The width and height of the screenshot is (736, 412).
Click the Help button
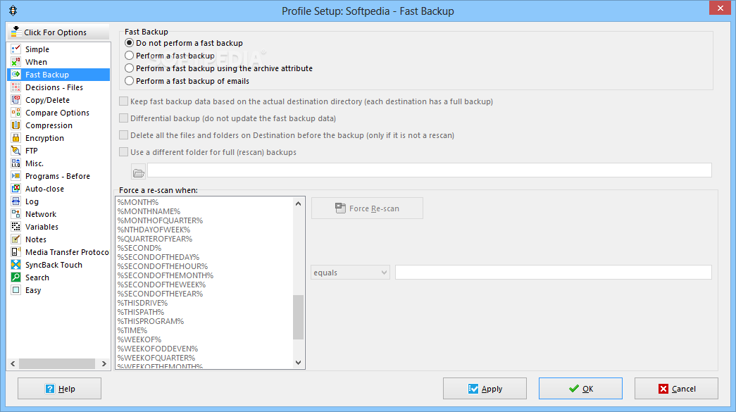(x=60, y=389)
